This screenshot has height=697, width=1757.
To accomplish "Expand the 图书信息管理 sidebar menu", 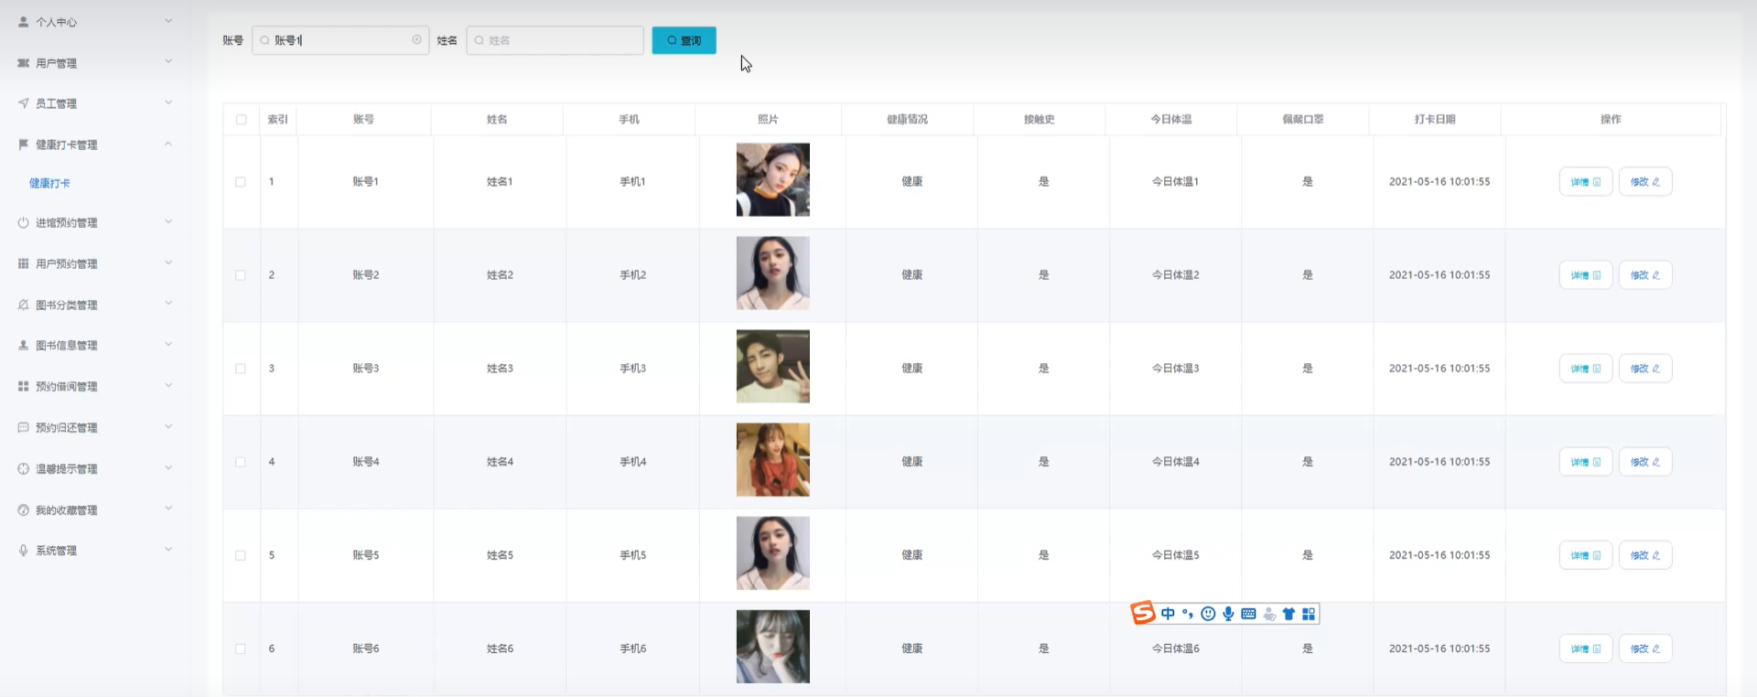I will coord(95,345).
